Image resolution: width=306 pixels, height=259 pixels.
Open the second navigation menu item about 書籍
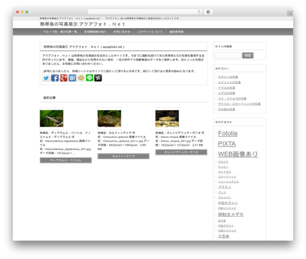(x=95, y=32)
